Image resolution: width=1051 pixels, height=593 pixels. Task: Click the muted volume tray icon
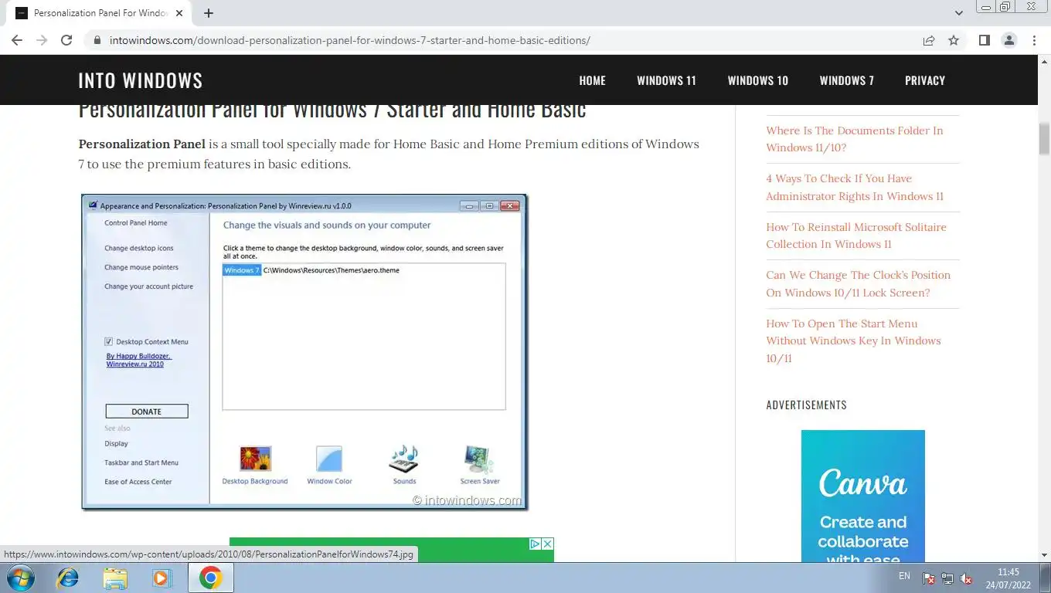click(966, 578)
